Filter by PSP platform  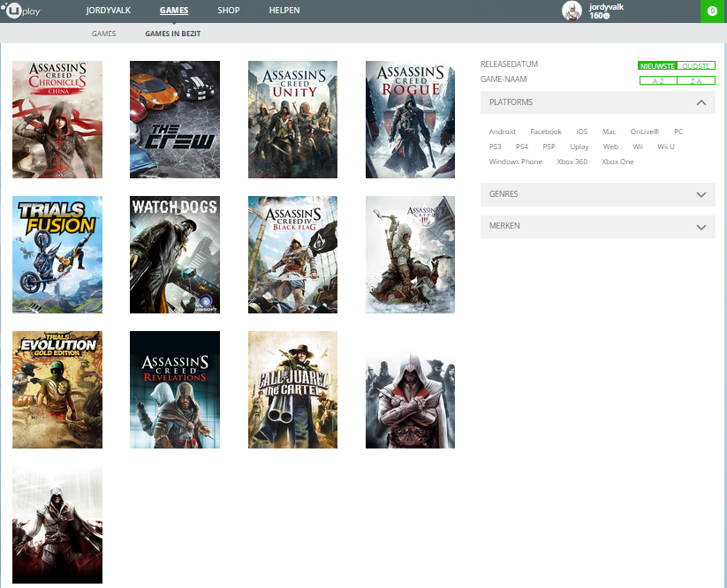[x=549, y=147]
